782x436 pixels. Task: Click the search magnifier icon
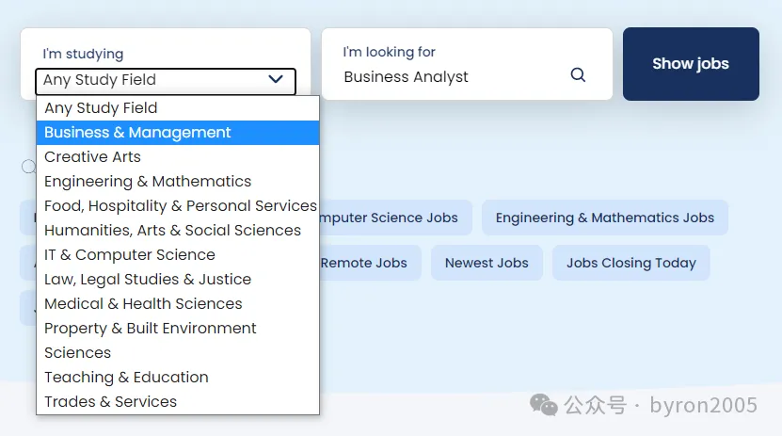click(x=579, y=75)
